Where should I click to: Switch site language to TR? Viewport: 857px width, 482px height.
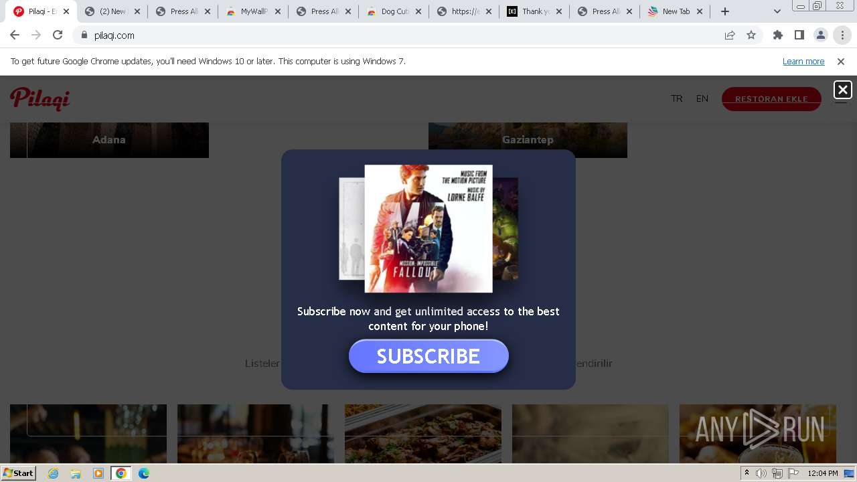tap(677, 98)
